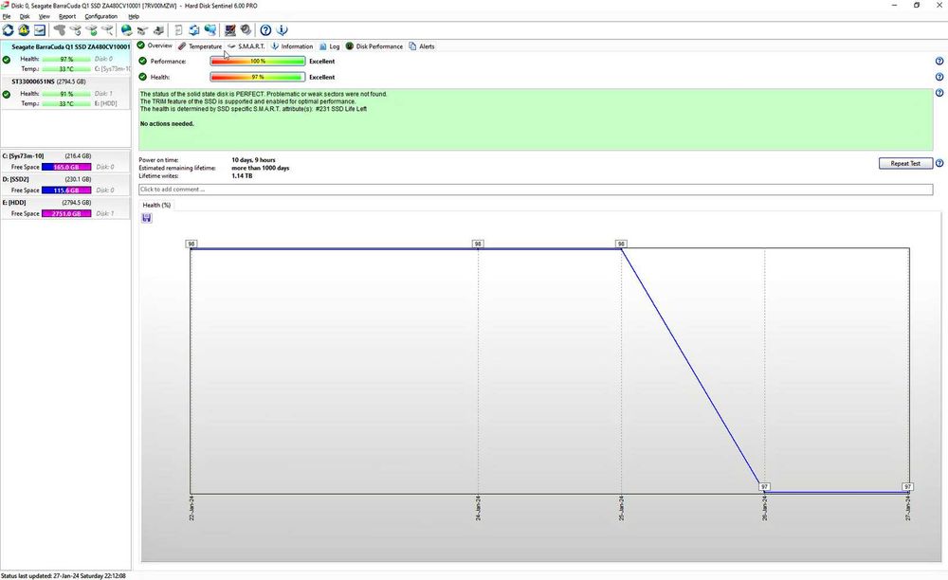Open the View menu

pos(45,16)
